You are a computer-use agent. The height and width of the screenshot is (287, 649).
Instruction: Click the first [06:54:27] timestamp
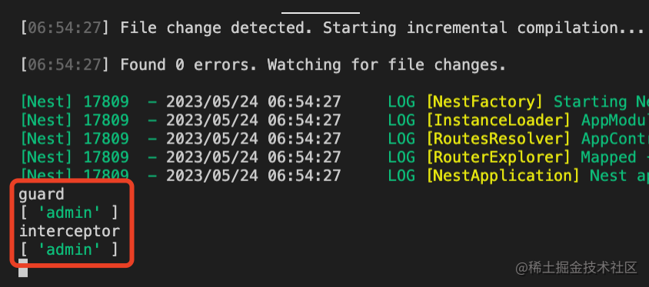tap(65, 28)
